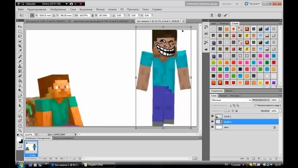Open status bar info arrow menu
The height and width of the screenshot is (168, 298).
coord(75,134)
